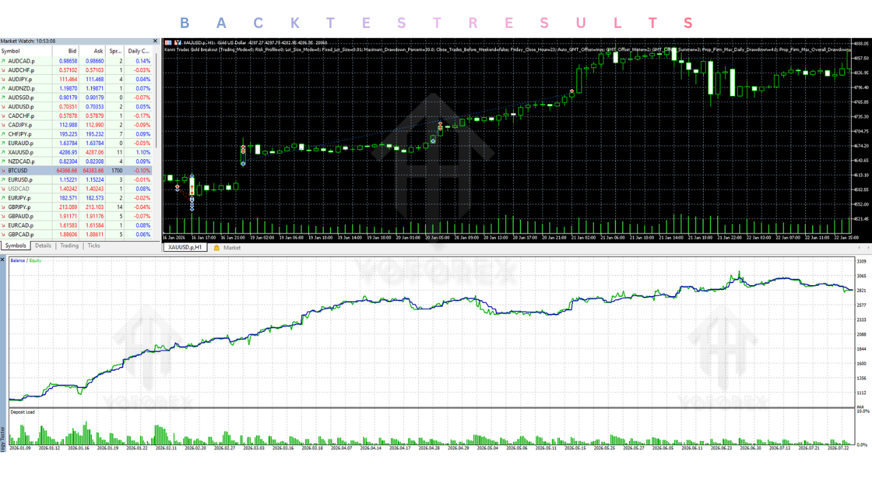The height and width of the screenshot is (490, 872).
Task: Click the EURJPY.p bid 182.571
Action: coord(68,198)
